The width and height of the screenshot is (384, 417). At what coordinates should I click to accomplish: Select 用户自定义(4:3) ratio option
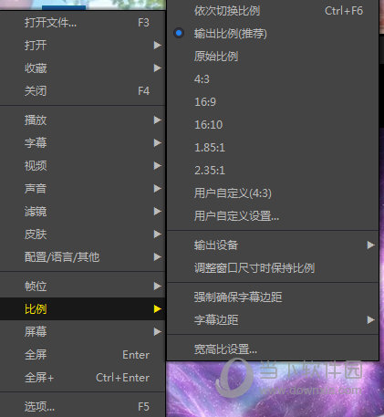273,193
